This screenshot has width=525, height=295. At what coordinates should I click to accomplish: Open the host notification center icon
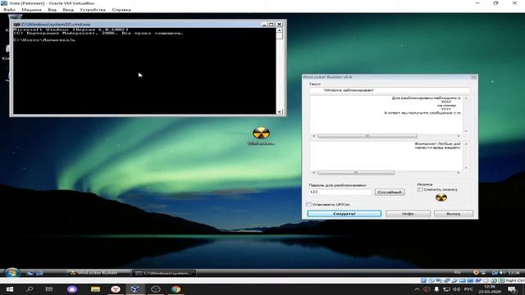coord(512,289)
